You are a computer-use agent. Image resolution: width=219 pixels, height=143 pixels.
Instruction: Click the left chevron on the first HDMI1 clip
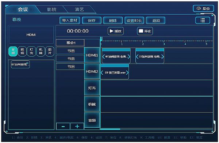pyautogui.click(x=104, y=57)
